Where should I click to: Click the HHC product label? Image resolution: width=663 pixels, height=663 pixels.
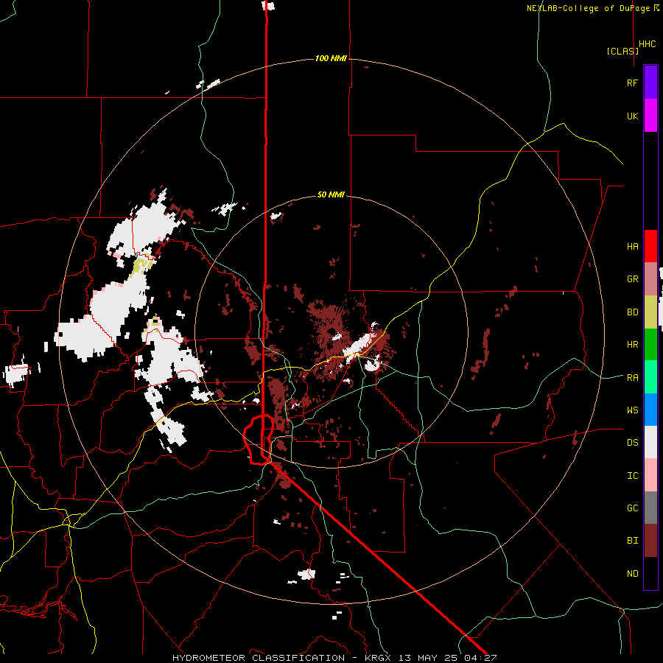click(x=648, y=44)
